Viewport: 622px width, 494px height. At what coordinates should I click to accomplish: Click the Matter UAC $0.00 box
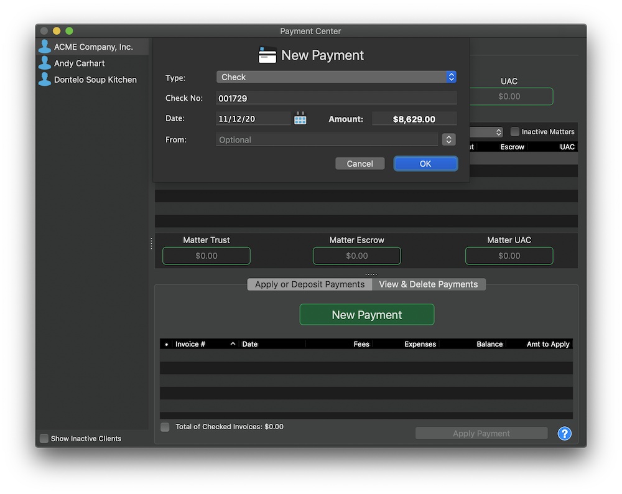tap(509, 256)
